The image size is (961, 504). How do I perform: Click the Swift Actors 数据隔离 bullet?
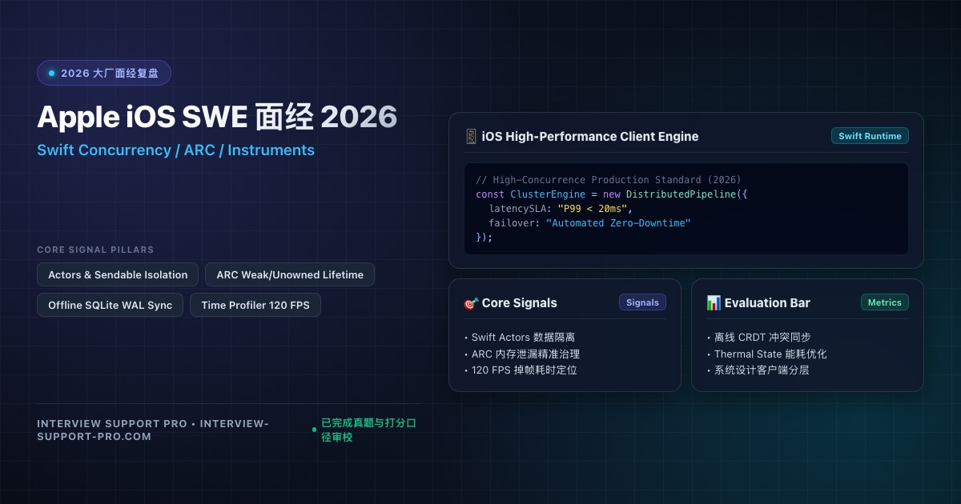(x=519, y=338)
